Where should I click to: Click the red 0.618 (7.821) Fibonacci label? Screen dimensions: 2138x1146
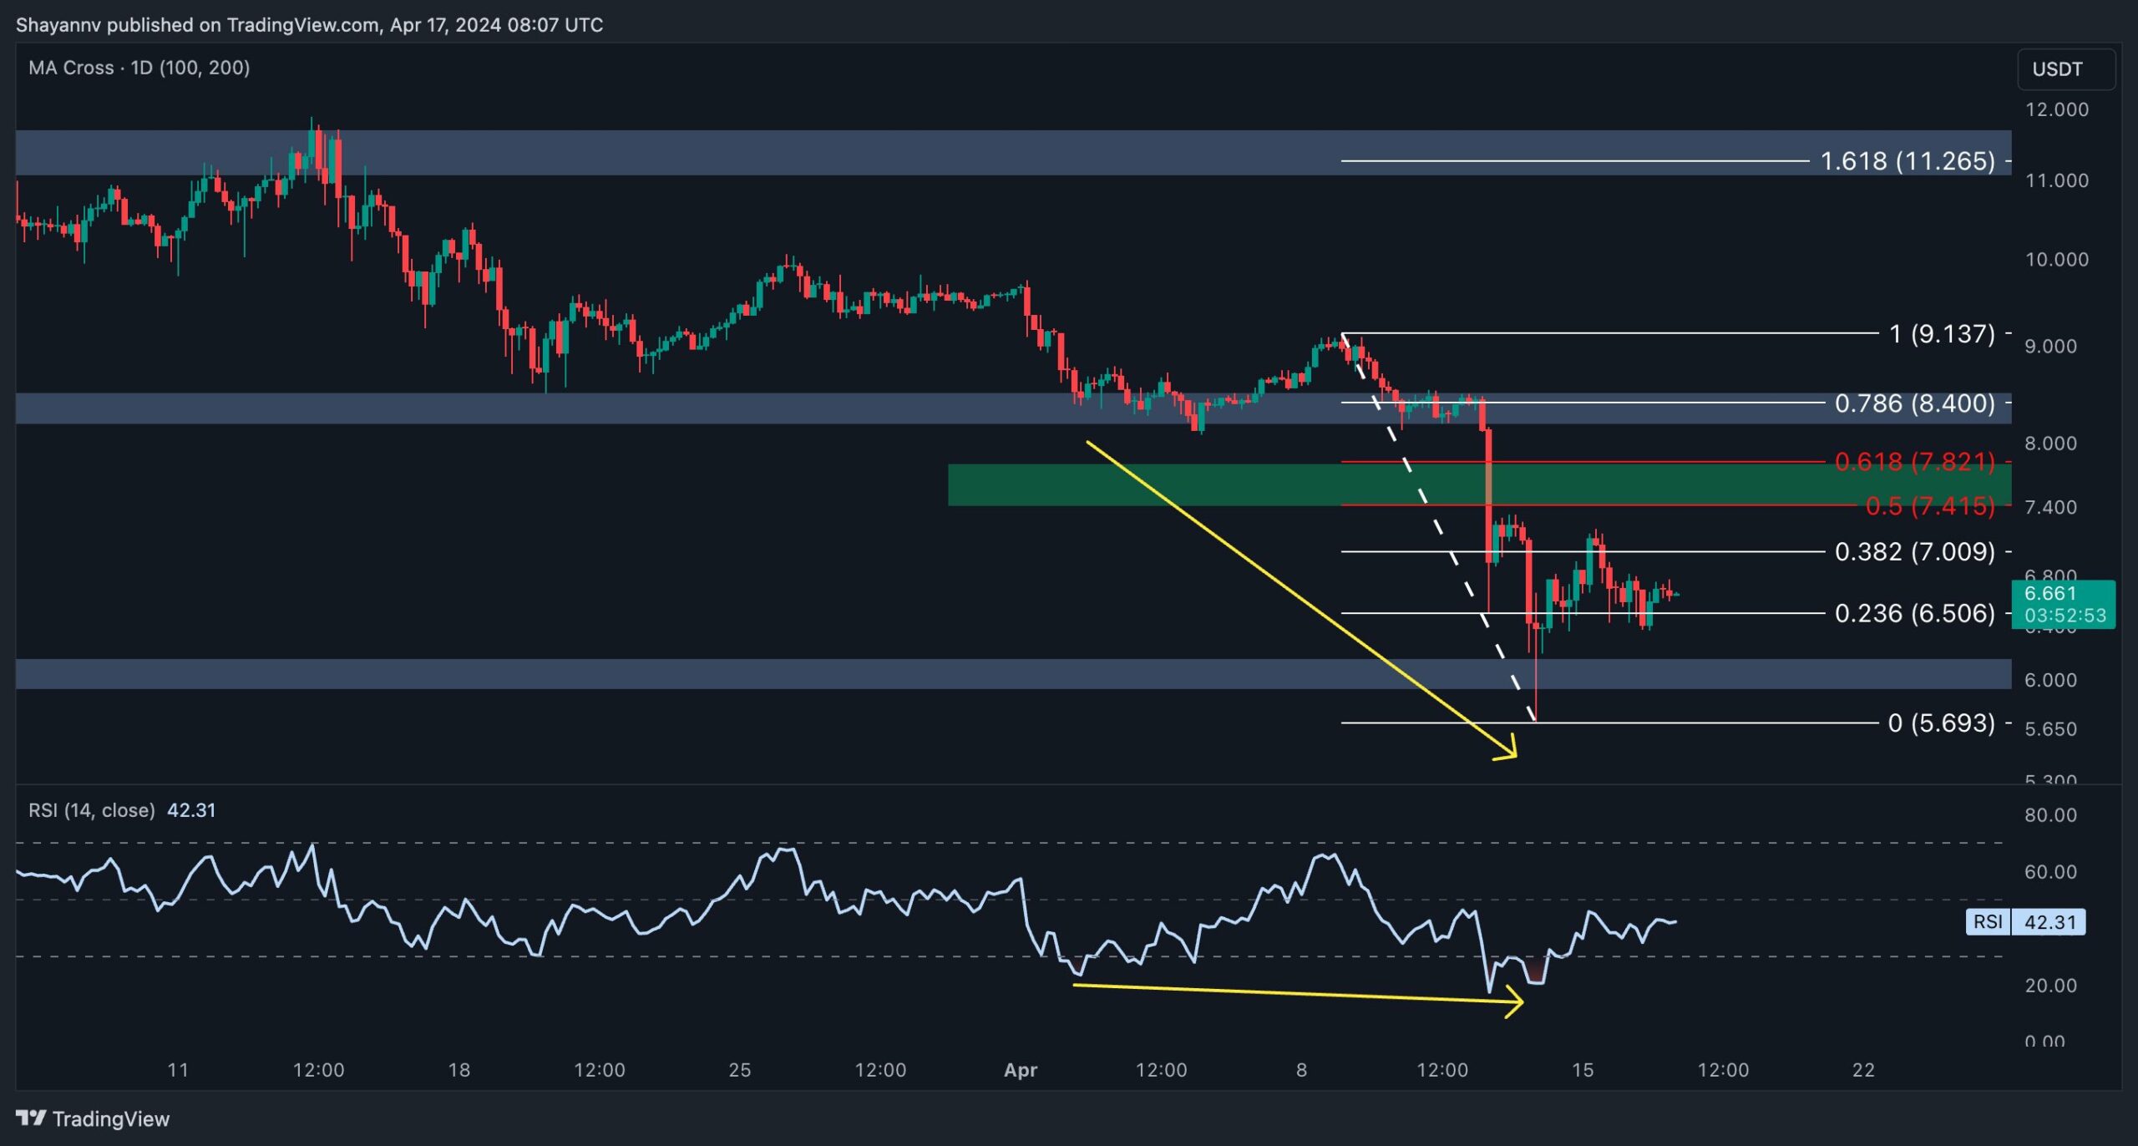coord(1914,461)
